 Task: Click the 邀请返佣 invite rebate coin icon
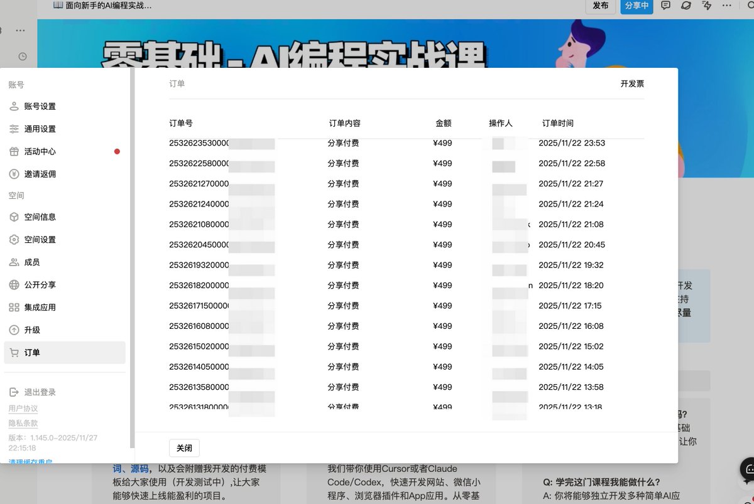pos(44,174)
